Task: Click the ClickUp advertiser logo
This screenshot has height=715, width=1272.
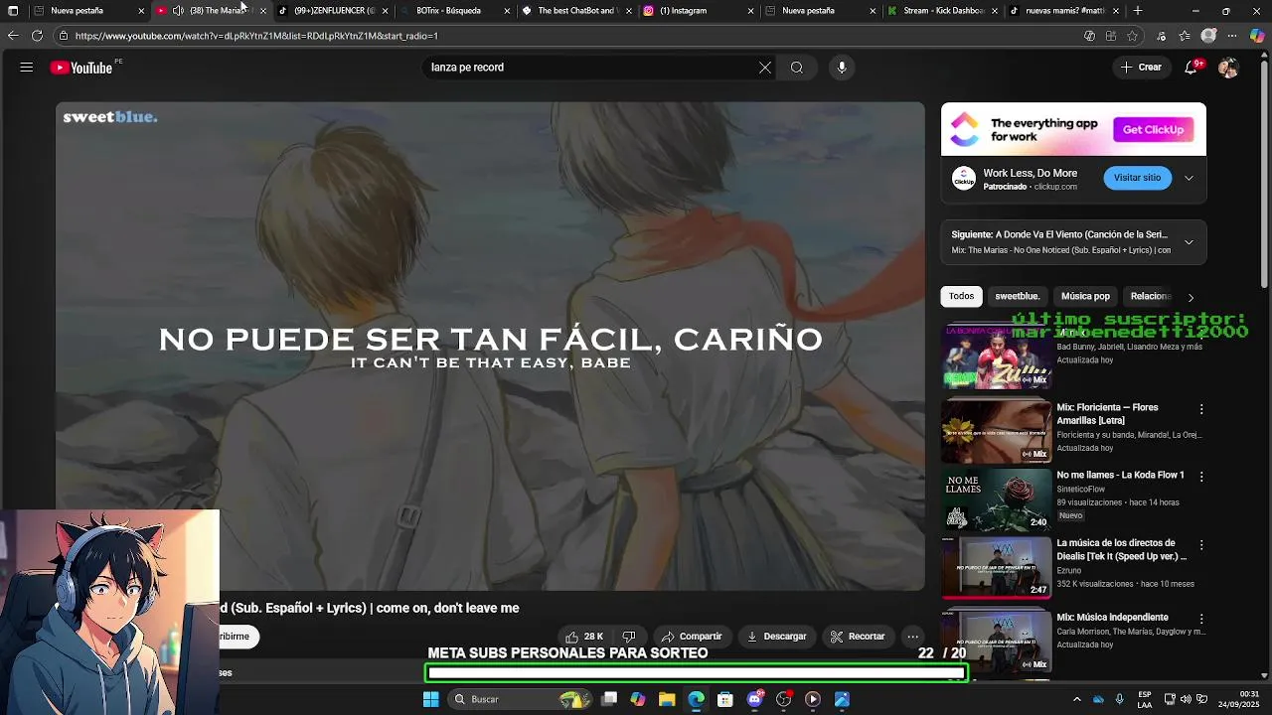Action: 963,179
